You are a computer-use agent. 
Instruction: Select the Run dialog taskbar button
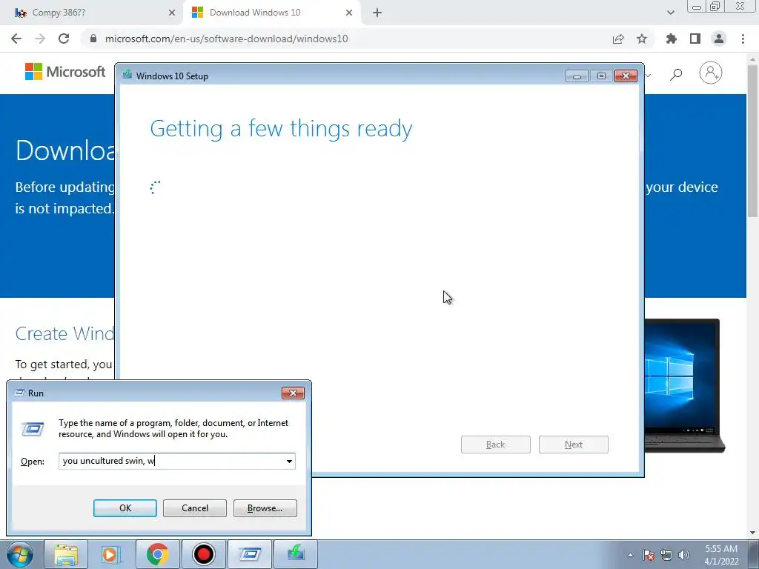[250, 554]
